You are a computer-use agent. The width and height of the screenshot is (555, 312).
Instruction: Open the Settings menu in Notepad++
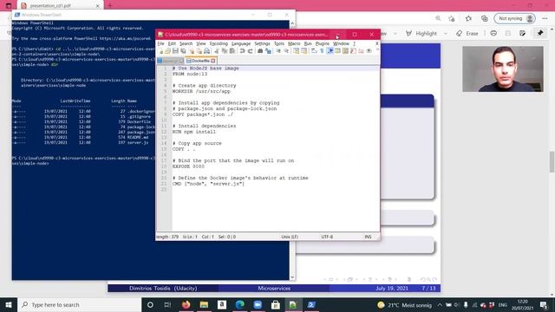pyautogui.click(x=262, y=43)
